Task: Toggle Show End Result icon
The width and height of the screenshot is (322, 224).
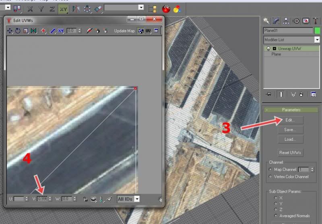Action: coord(281,94)
